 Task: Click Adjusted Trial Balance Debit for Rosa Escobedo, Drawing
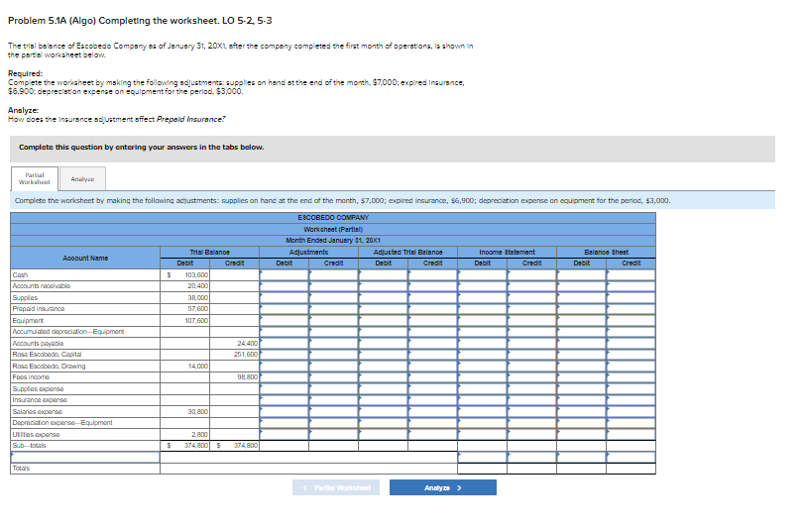[383, 366]
